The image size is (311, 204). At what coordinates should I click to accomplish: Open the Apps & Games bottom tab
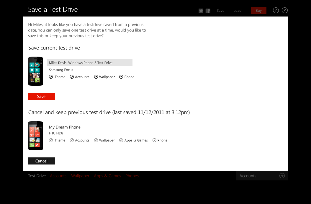[107, 176]
